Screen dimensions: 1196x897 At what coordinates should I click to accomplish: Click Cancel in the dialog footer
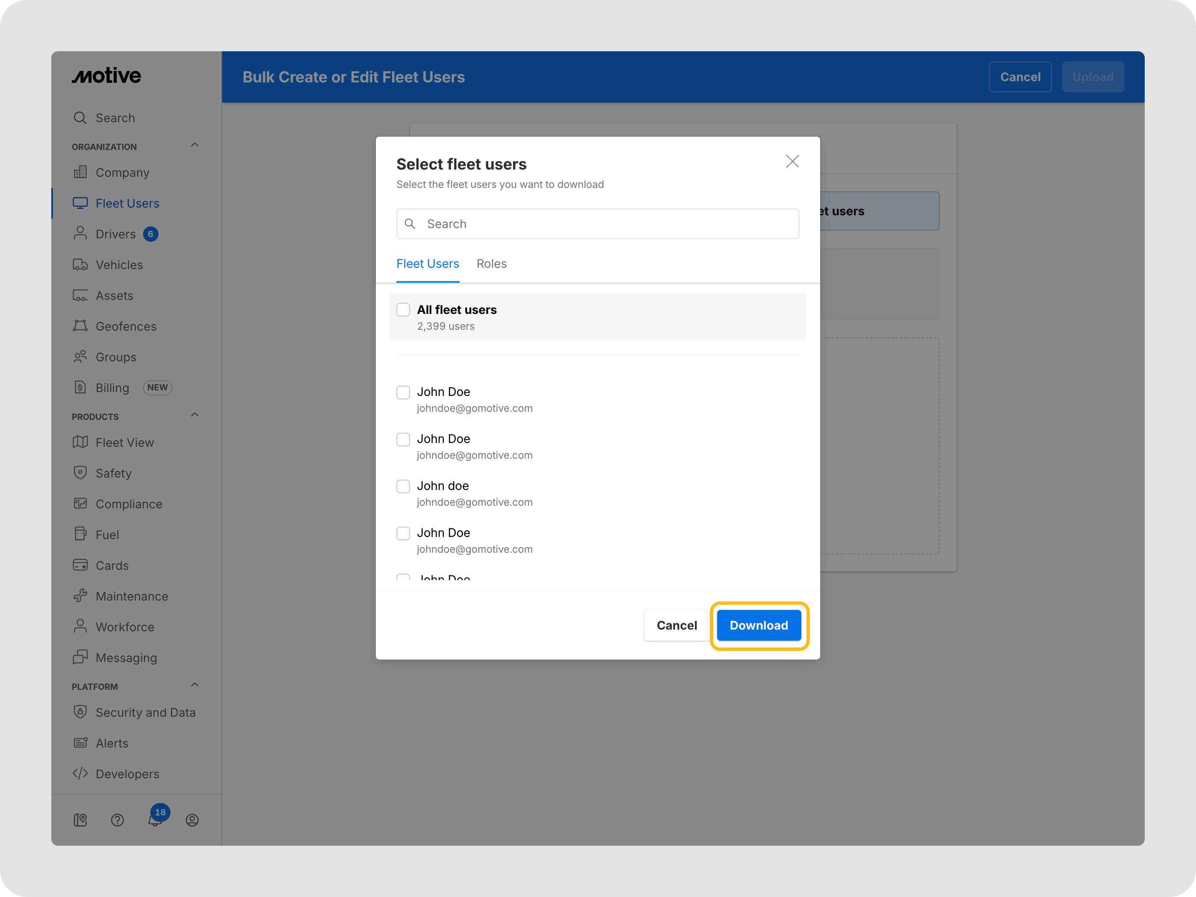pyautogui.click(x=677, y=626)
